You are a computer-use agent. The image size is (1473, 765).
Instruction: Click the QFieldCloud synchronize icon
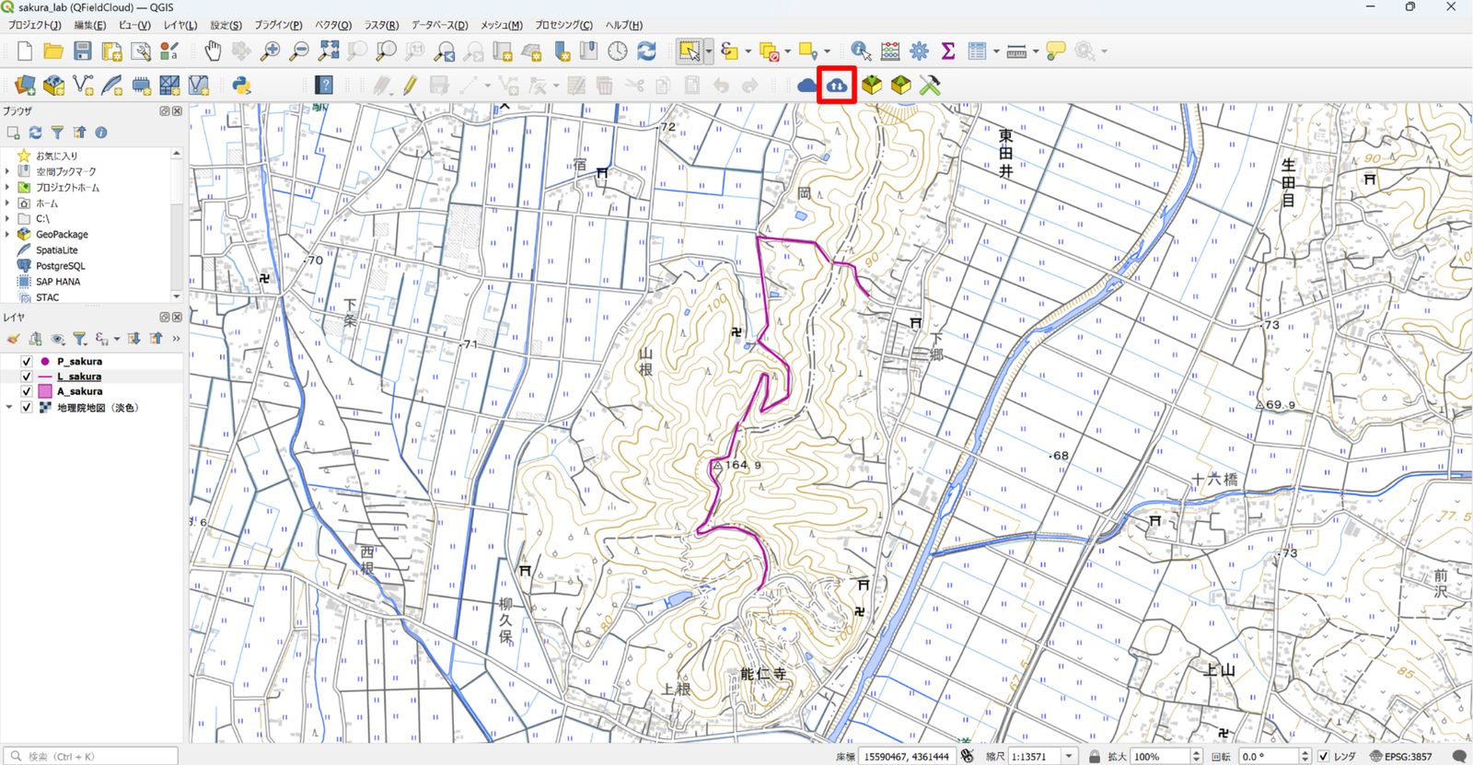click(837, 86)
